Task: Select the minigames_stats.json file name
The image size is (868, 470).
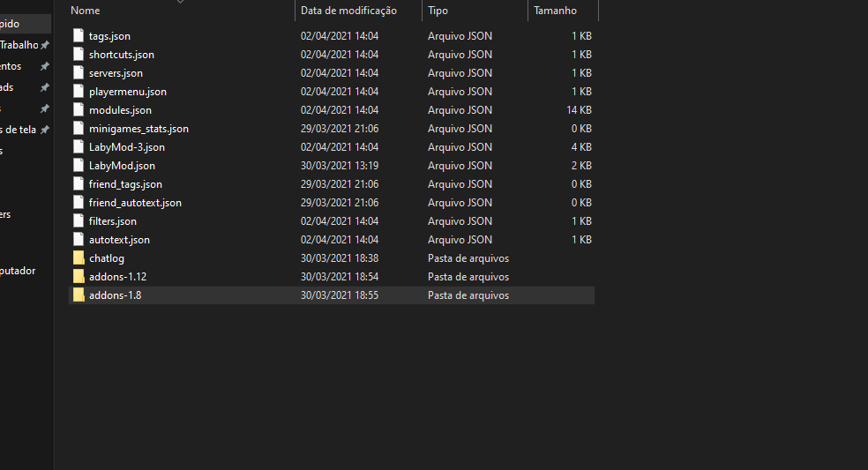Action: click(139, 129)
